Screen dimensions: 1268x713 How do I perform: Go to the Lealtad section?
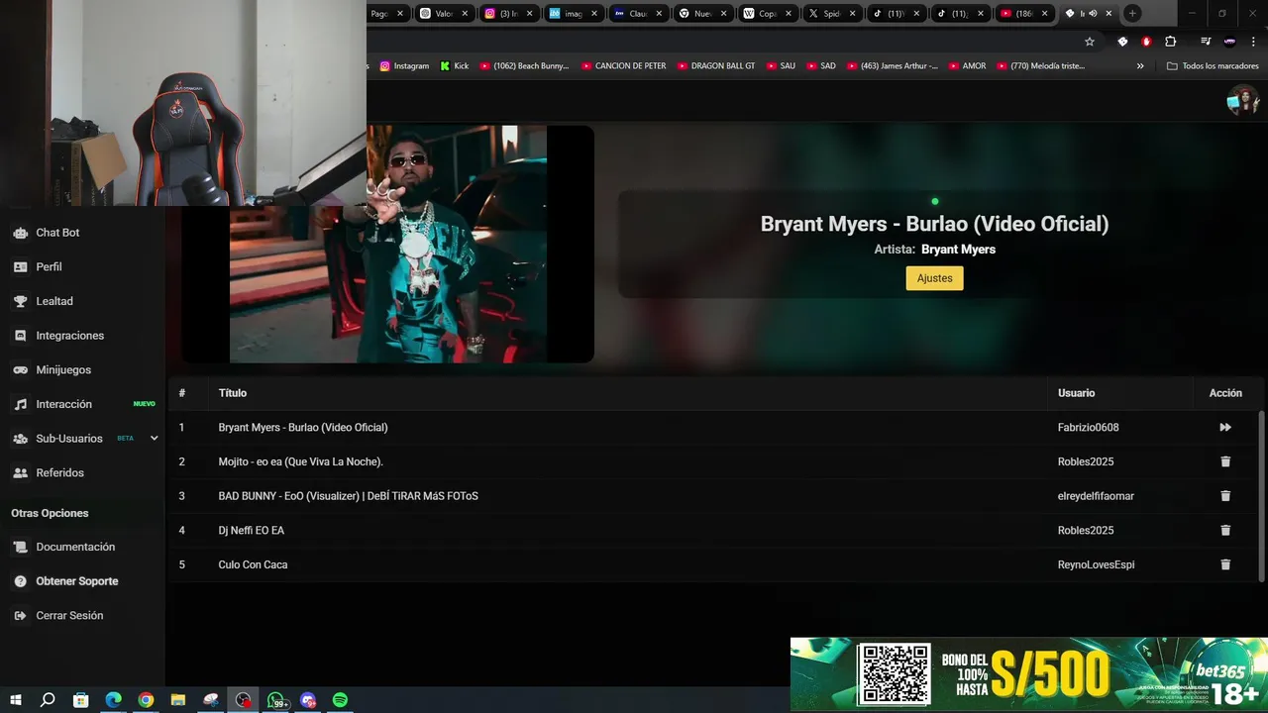[x=54, y=301]
